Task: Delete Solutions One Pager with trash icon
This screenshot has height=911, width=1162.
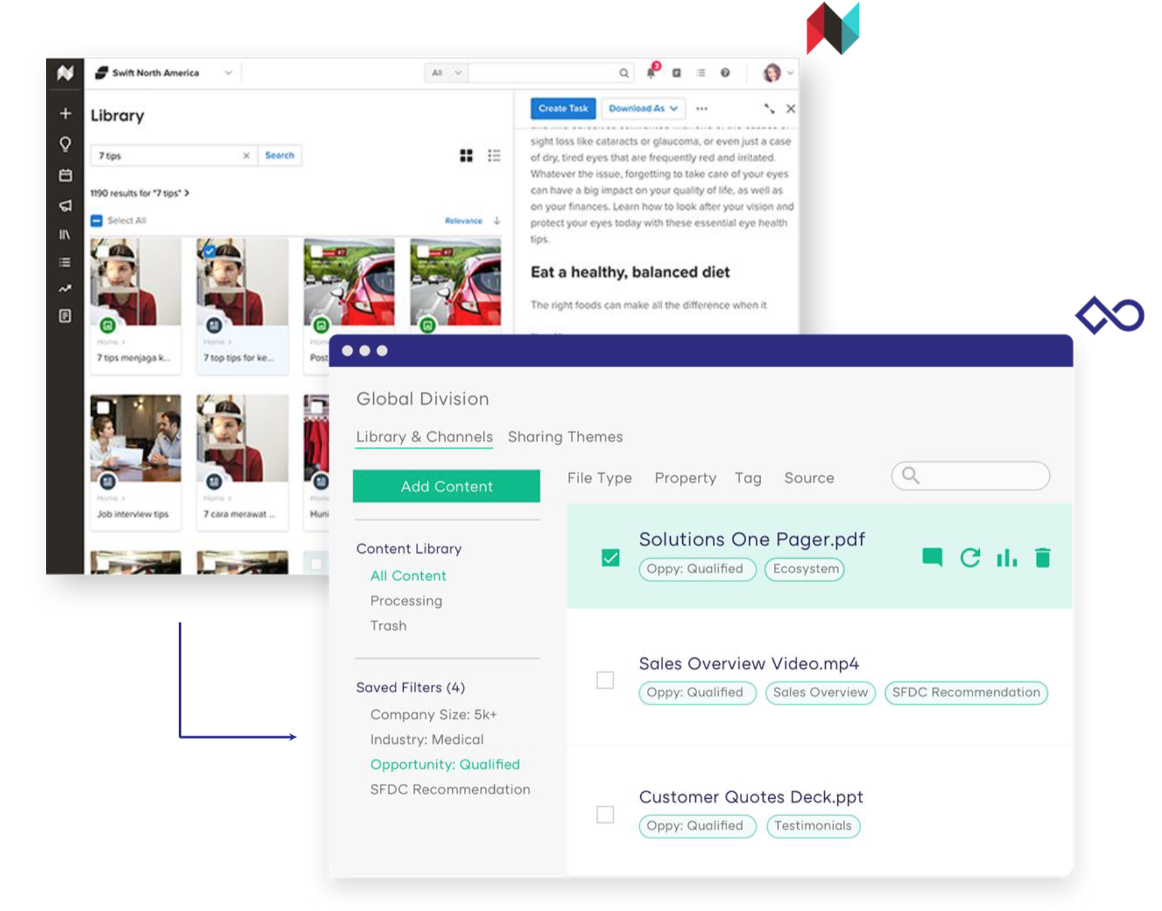Action: [x=1042, y=558]
